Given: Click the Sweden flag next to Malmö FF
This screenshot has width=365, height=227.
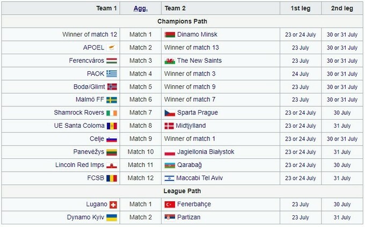Looking at the screenshot, I should [x=112, y=99].
